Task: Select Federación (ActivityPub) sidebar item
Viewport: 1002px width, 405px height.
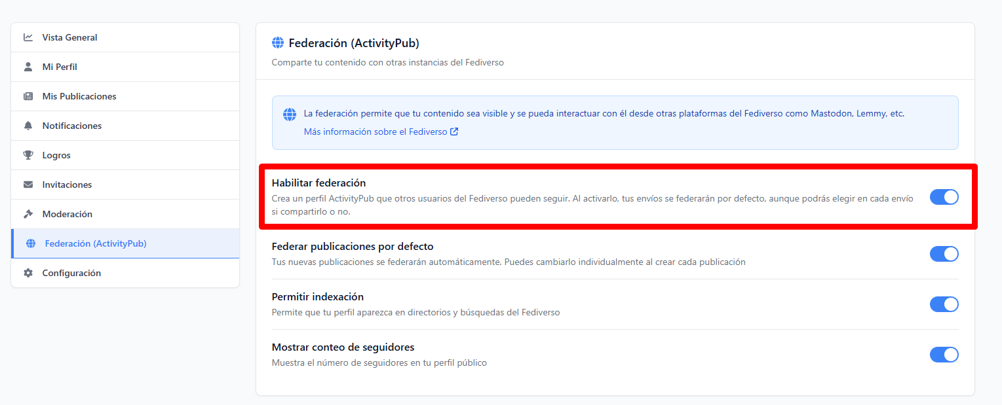Action: pos(125,243)
